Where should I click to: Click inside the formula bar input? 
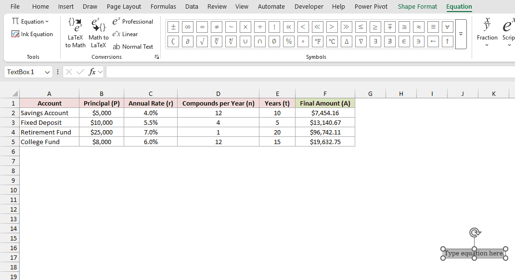pos(310,72)
